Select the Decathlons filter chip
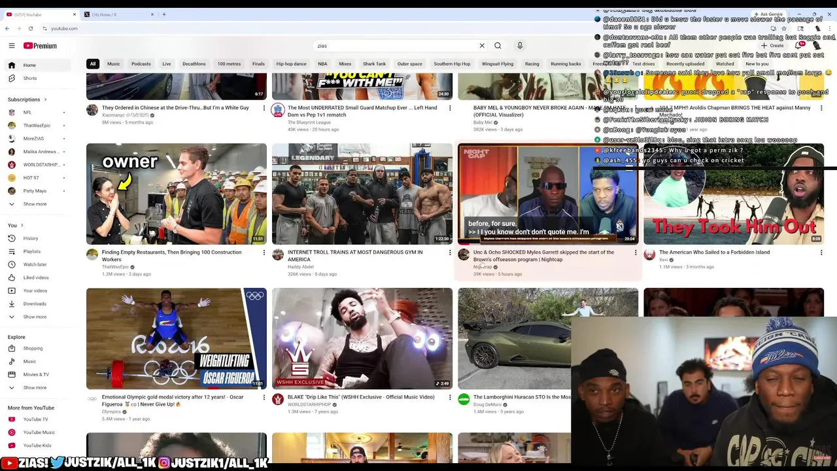 click(194, 64)
